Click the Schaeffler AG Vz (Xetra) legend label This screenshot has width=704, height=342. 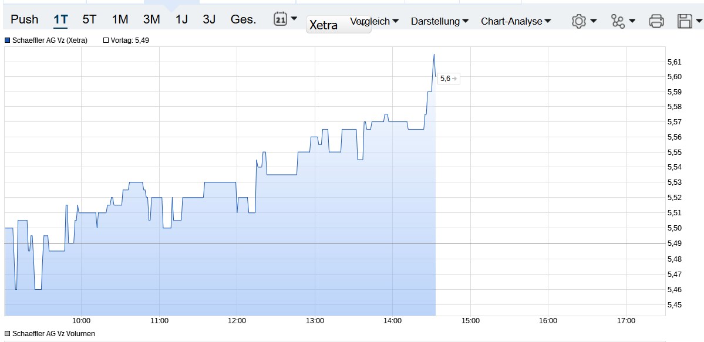(50, 40)
